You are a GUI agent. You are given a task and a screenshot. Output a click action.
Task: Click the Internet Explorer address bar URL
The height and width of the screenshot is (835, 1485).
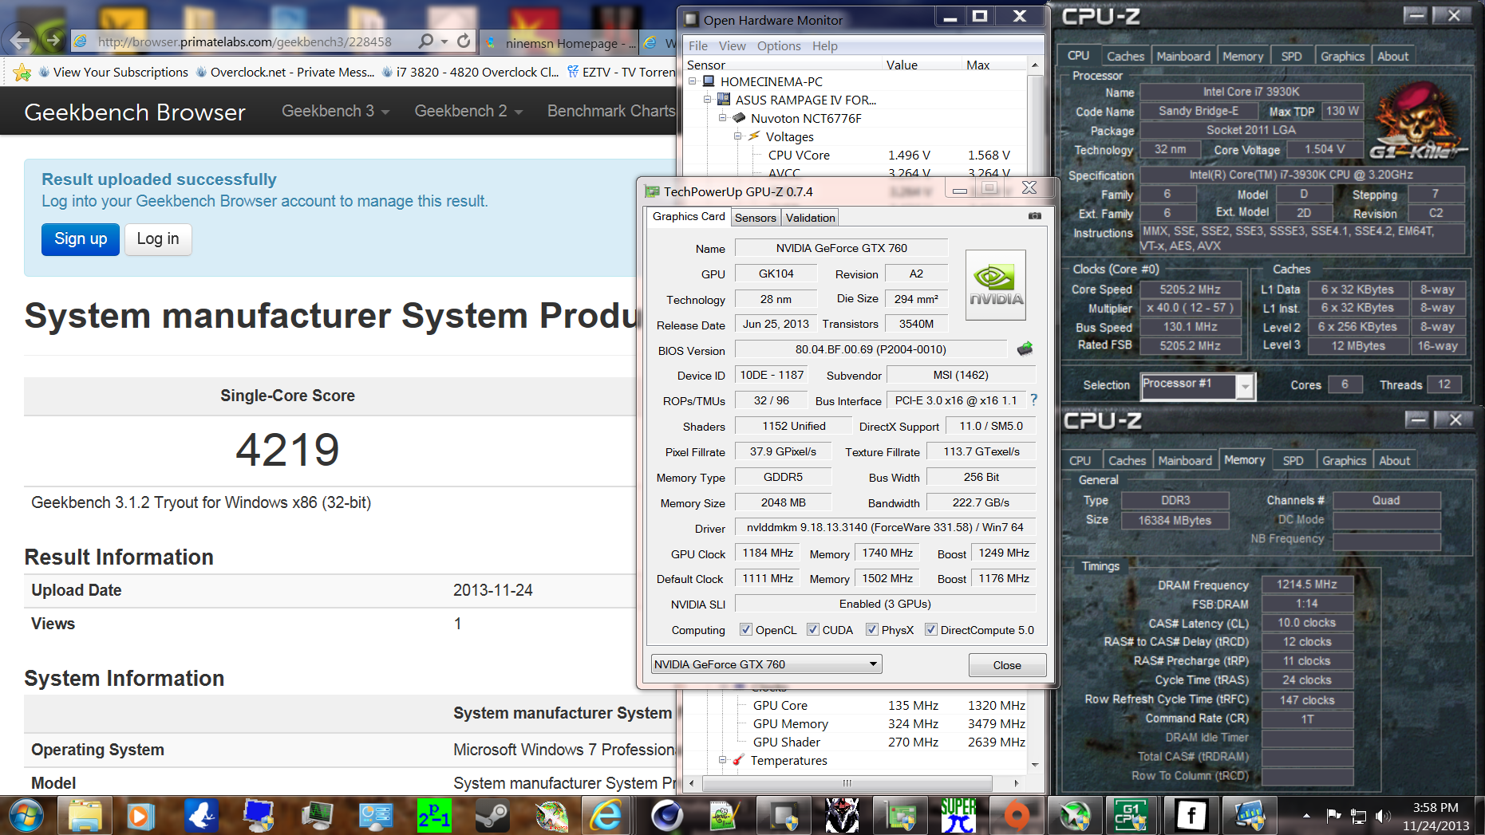click(x=244, y=41)
